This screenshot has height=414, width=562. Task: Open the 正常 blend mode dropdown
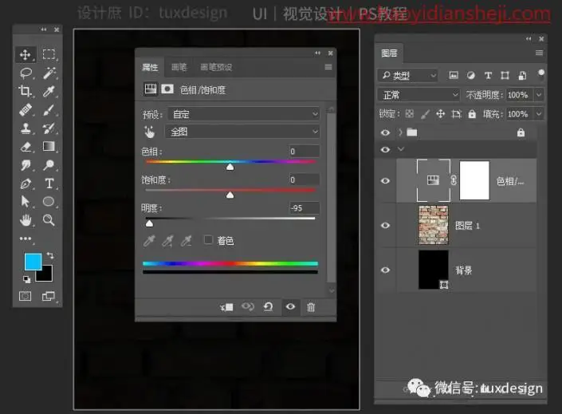tap(419, 95)
